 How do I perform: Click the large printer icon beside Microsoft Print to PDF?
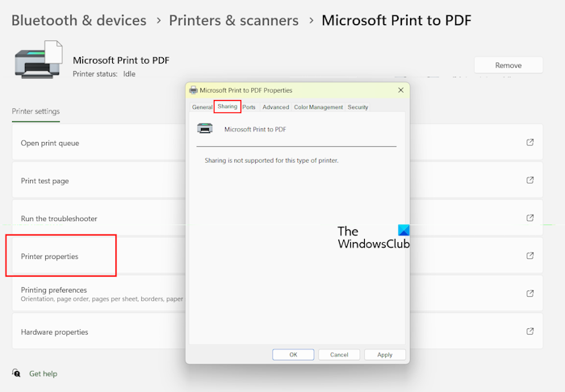pyautogui.click(x=39, y=60)
